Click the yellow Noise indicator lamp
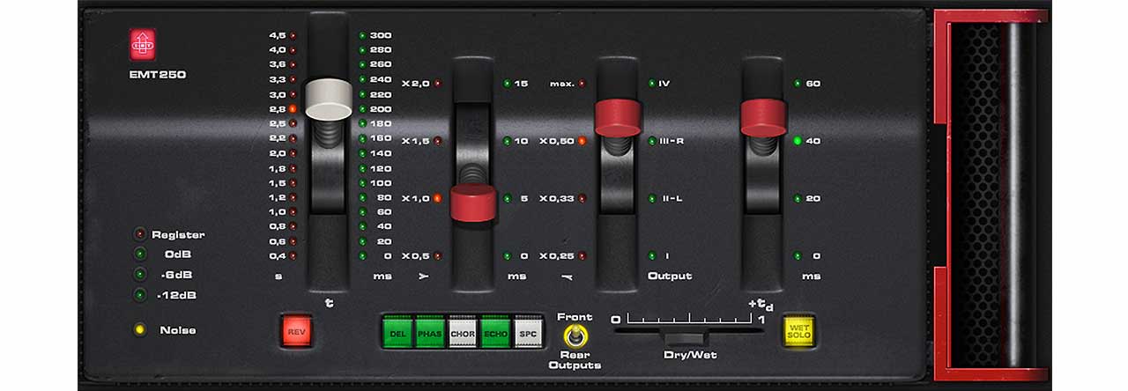The image size is (1128, 391). click(x=139, y=330)
